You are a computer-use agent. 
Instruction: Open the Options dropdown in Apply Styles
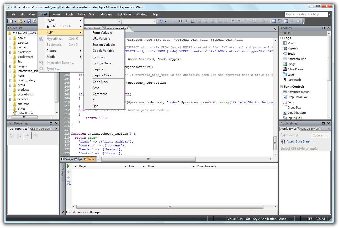point(320,135)
